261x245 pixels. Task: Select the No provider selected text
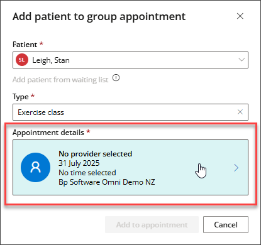pos(96,154)
